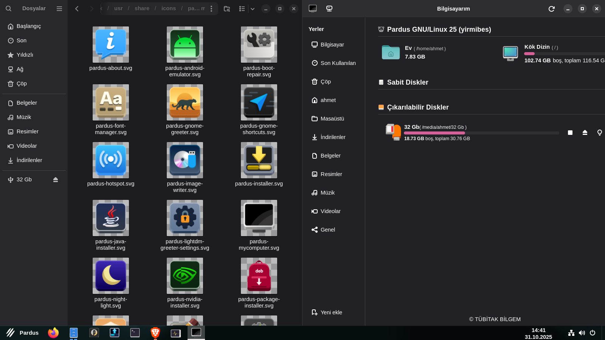The image size is (605, 340).
Task: Refresh the Bilgisayarım disk list
Action: pos(551,9)
